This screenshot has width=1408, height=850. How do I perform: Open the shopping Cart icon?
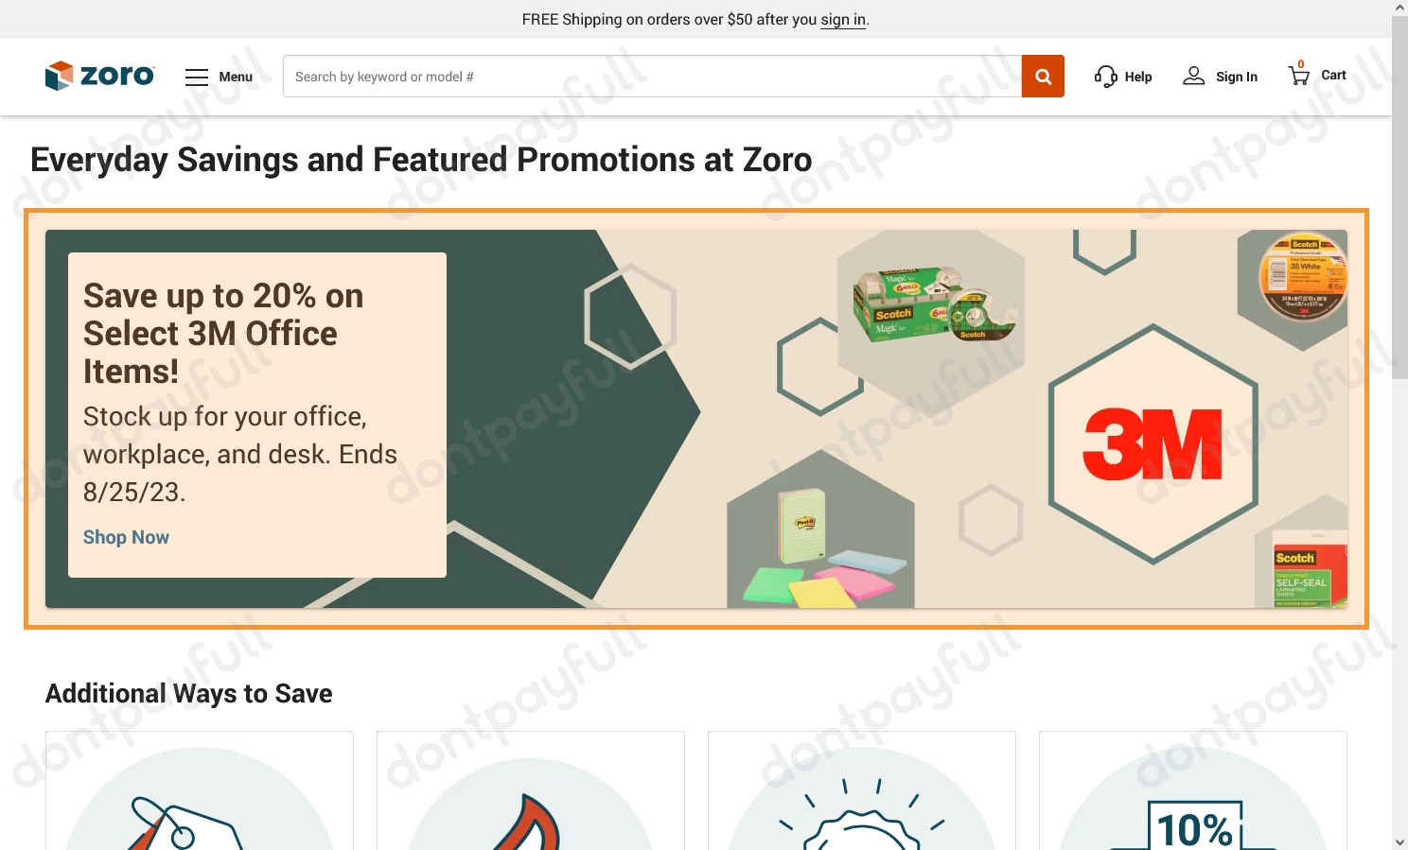click(1297, 76)
